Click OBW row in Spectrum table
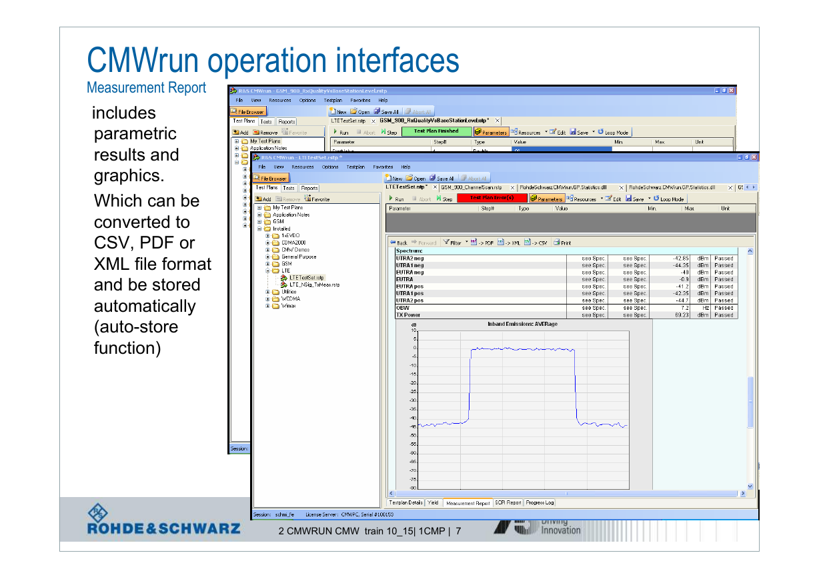The width and height of the screenshot is (819, 579). coord(566,308)
